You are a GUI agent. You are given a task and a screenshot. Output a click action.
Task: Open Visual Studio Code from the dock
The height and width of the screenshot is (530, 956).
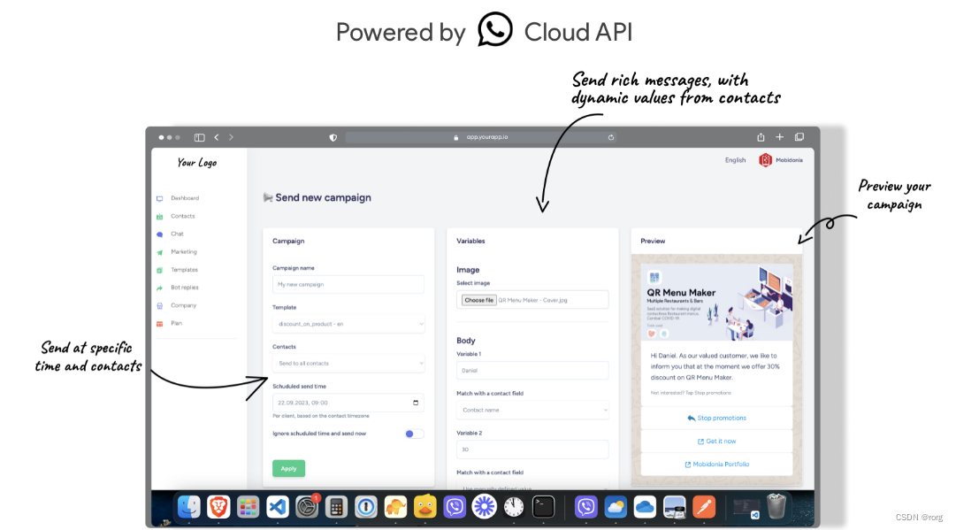click(x=278, y=507)
